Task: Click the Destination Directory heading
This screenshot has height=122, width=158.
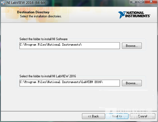Action: tap(33, 12)
